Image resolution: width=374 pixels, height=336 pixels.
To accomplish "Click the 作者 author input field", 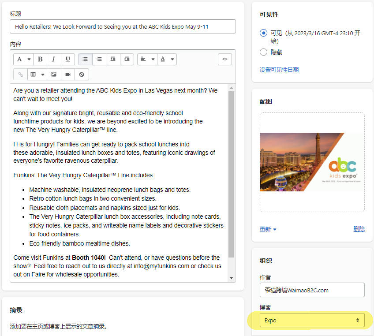I will (312, 290).
